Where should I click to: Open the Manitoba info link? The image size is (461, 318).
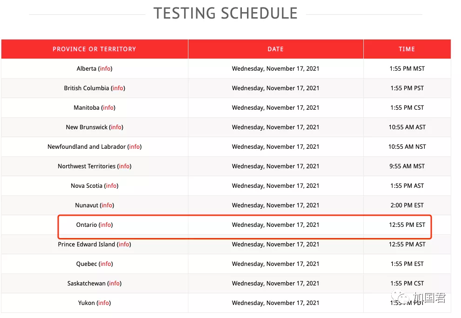pos(108,108)
